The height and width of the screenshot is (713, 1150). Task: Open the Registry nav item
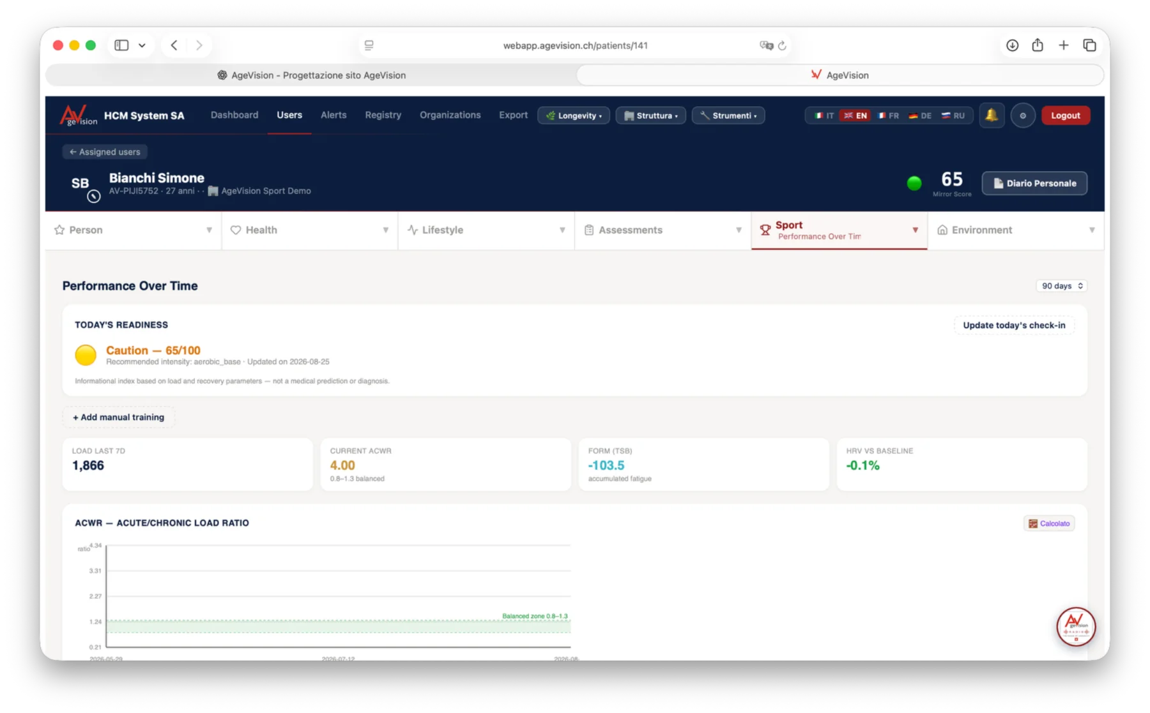[x=383, y=115]
